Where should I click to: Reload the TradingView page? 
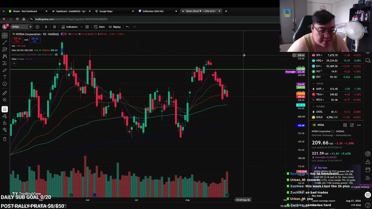click(x=17, y=19)
